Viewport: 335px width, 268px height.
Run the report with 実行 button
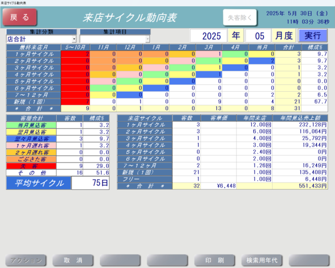tap(313, 36)
